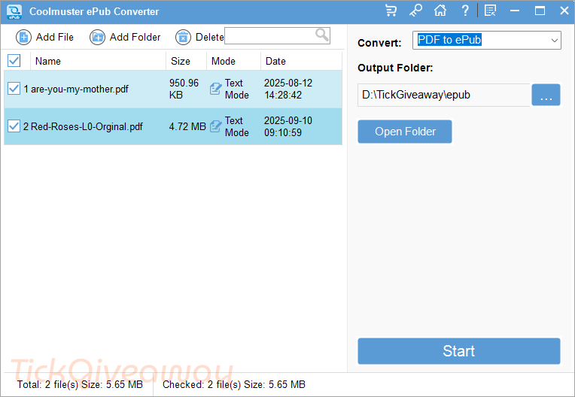The height and width of the screenshot is (397, 575).
Task: Click the Add Folder icon
Action: pos(98,38)
